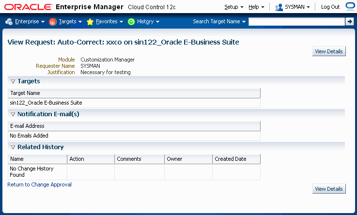Screen dimensions: 357x215
Task: Click the Oracle logo
Action: click(x=28, y=7)
